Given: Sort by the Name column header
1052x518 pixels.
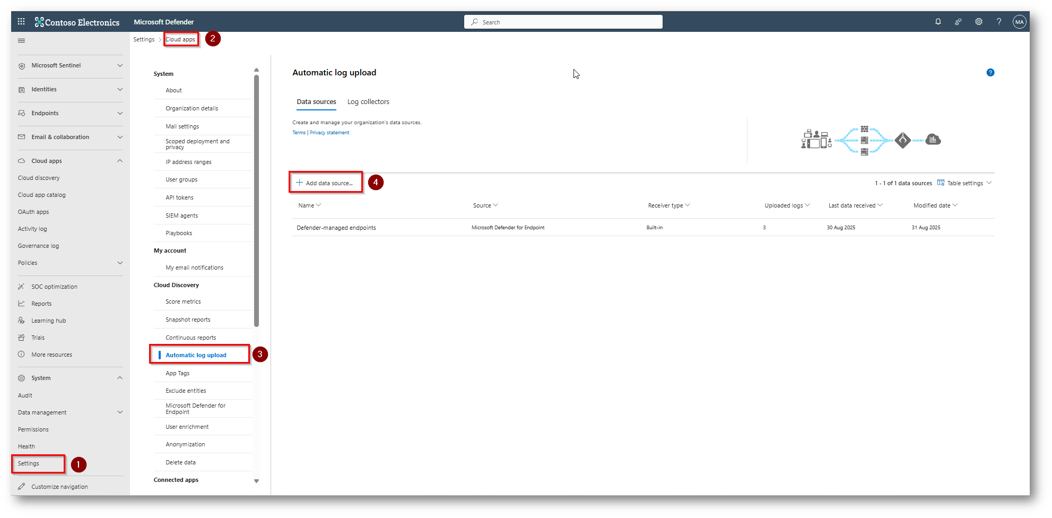Looking at the screenshot, I should (309, 205).
